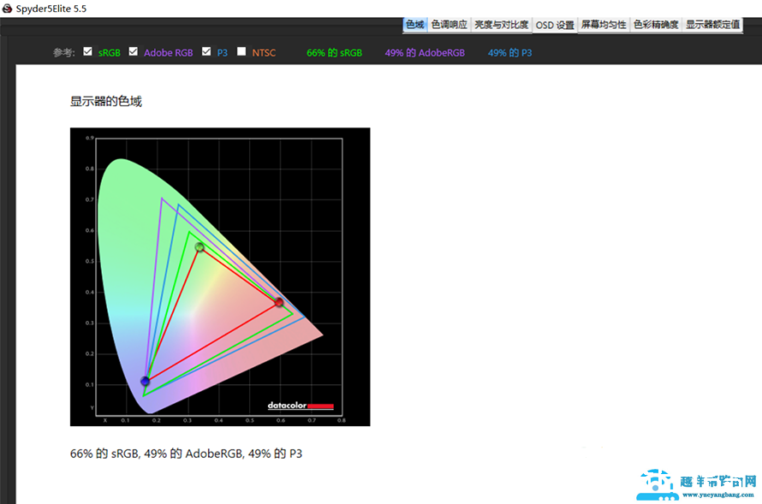
Task: Click the NTSC label text
Action: tap(264, 53)
